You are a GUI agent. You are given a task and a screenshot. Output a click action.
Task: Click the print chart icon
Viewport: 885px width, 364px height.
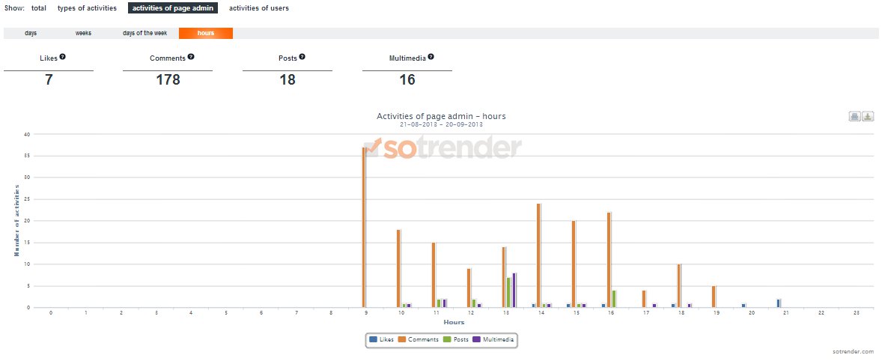click(x=854, y=116)
